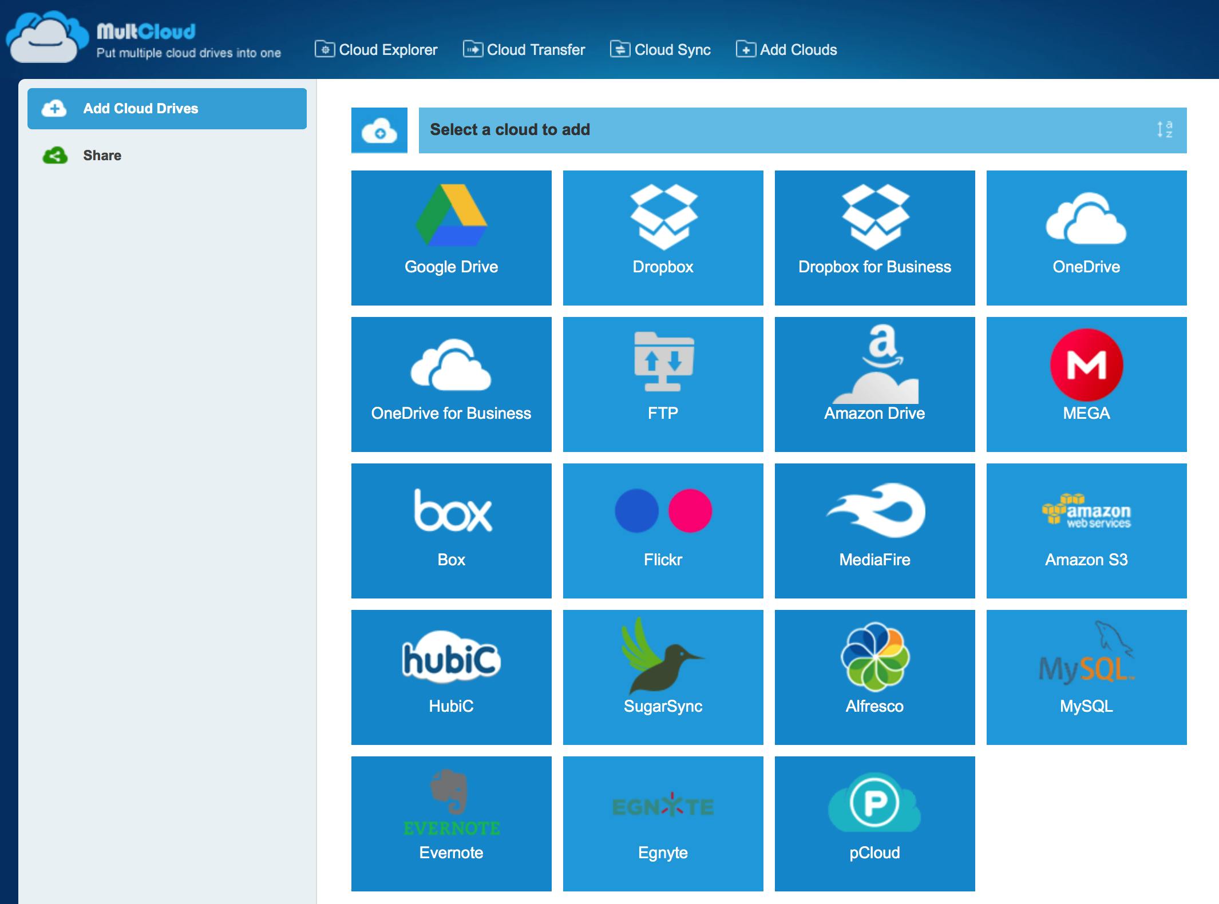
Task: Open the Cloud Sync menu item
Action: pyautogui.click(x=660, y=50)
